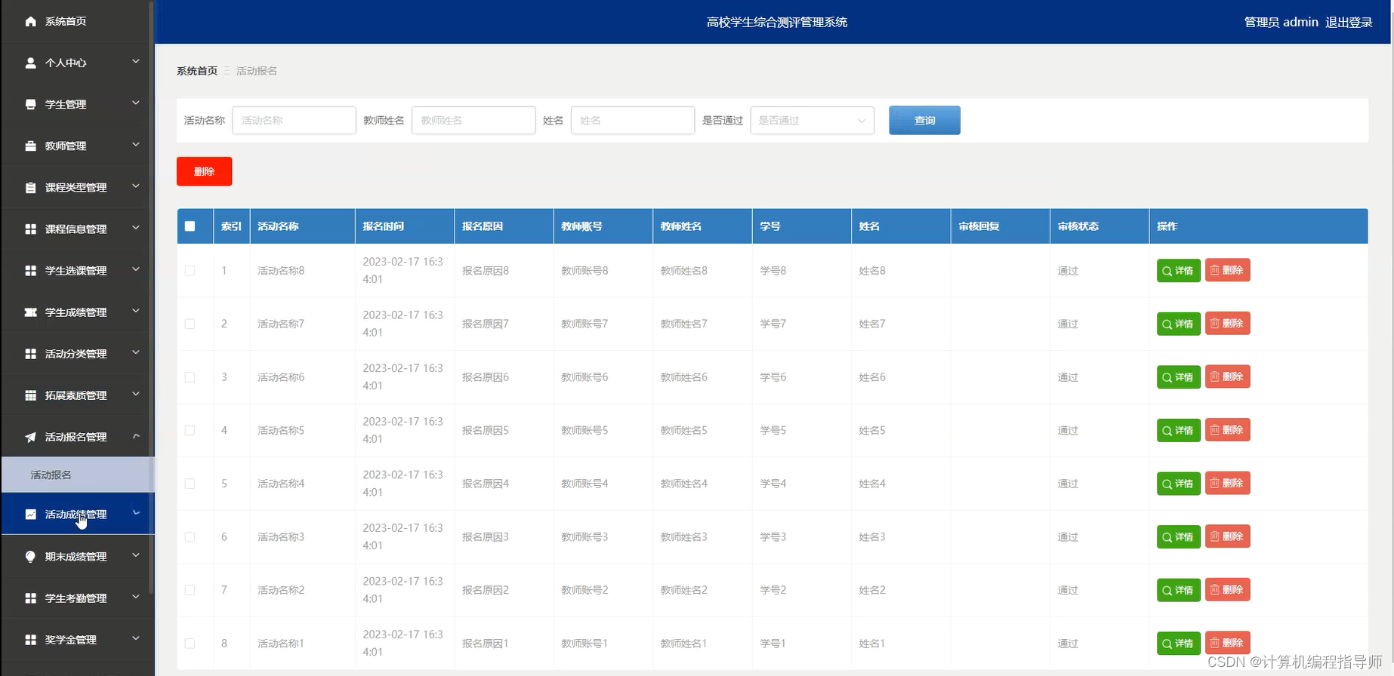The image size is (1394, 676).
Task: Click the grid icon beside 学生选课管理
Action: pos(30,270)
